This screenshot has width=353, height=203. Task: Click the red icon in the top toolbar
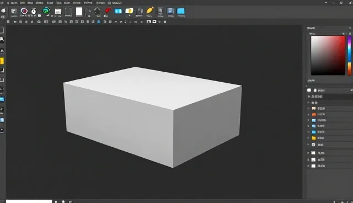108,10
